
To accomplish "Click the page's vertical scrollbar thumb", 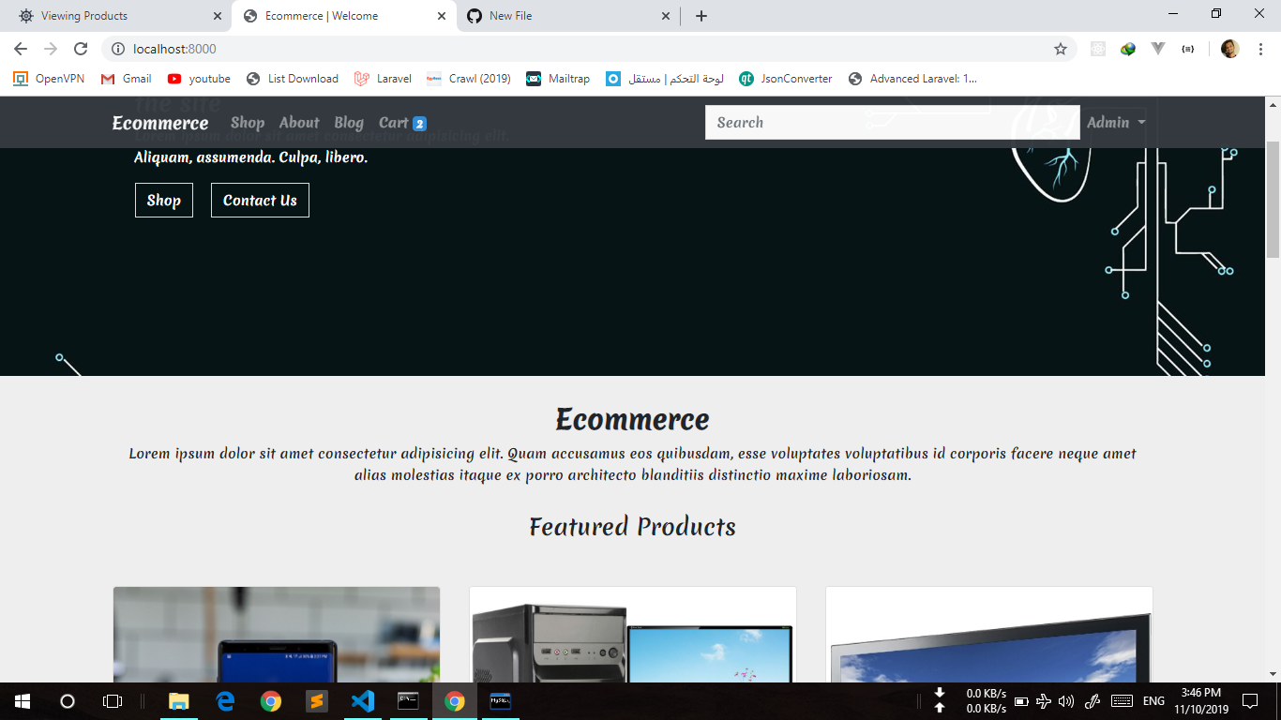I will coord(1273,200).
